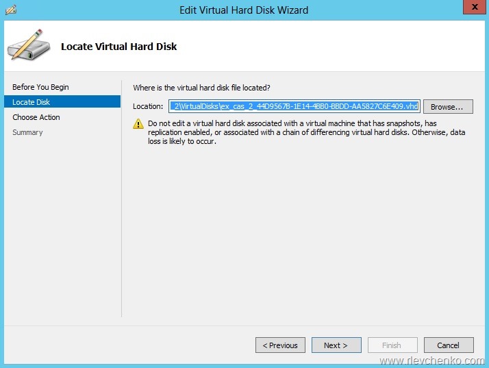Select the Summary step in the sidebar
This screenshot has height=368, width=489.
27,132
